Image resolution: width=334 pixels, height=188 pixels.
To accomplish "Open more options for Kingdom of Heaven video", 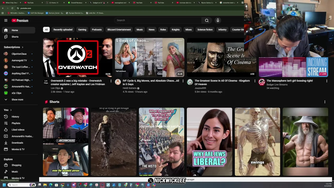I will [x=255, y=81].
